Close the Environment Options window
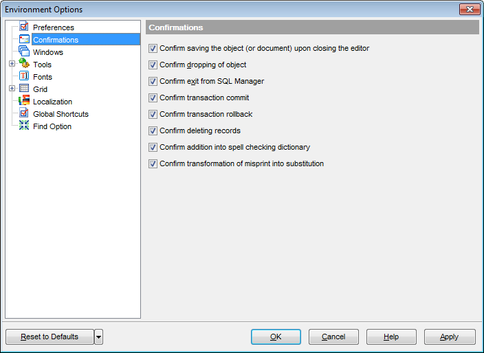The height and width of the screenshot is (353, 484). (470, 9)
